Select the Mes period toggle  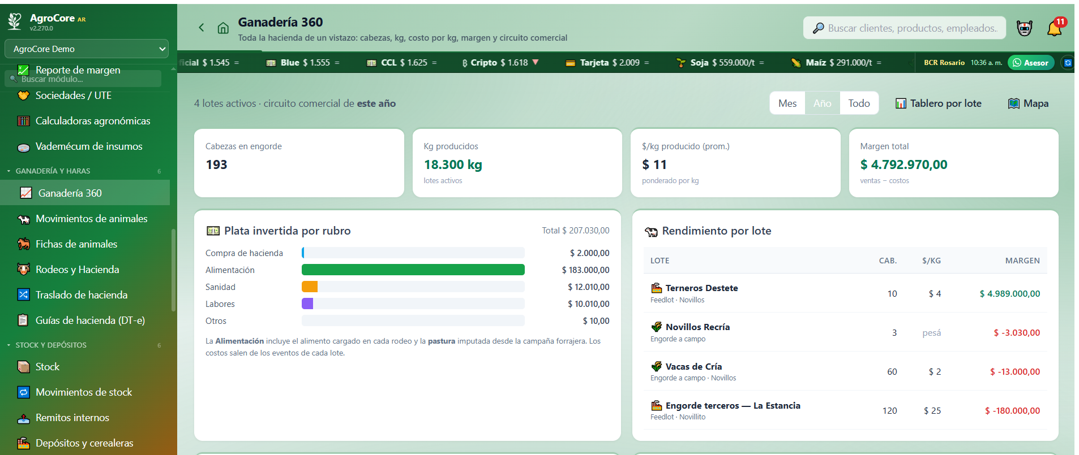(787, 103)
